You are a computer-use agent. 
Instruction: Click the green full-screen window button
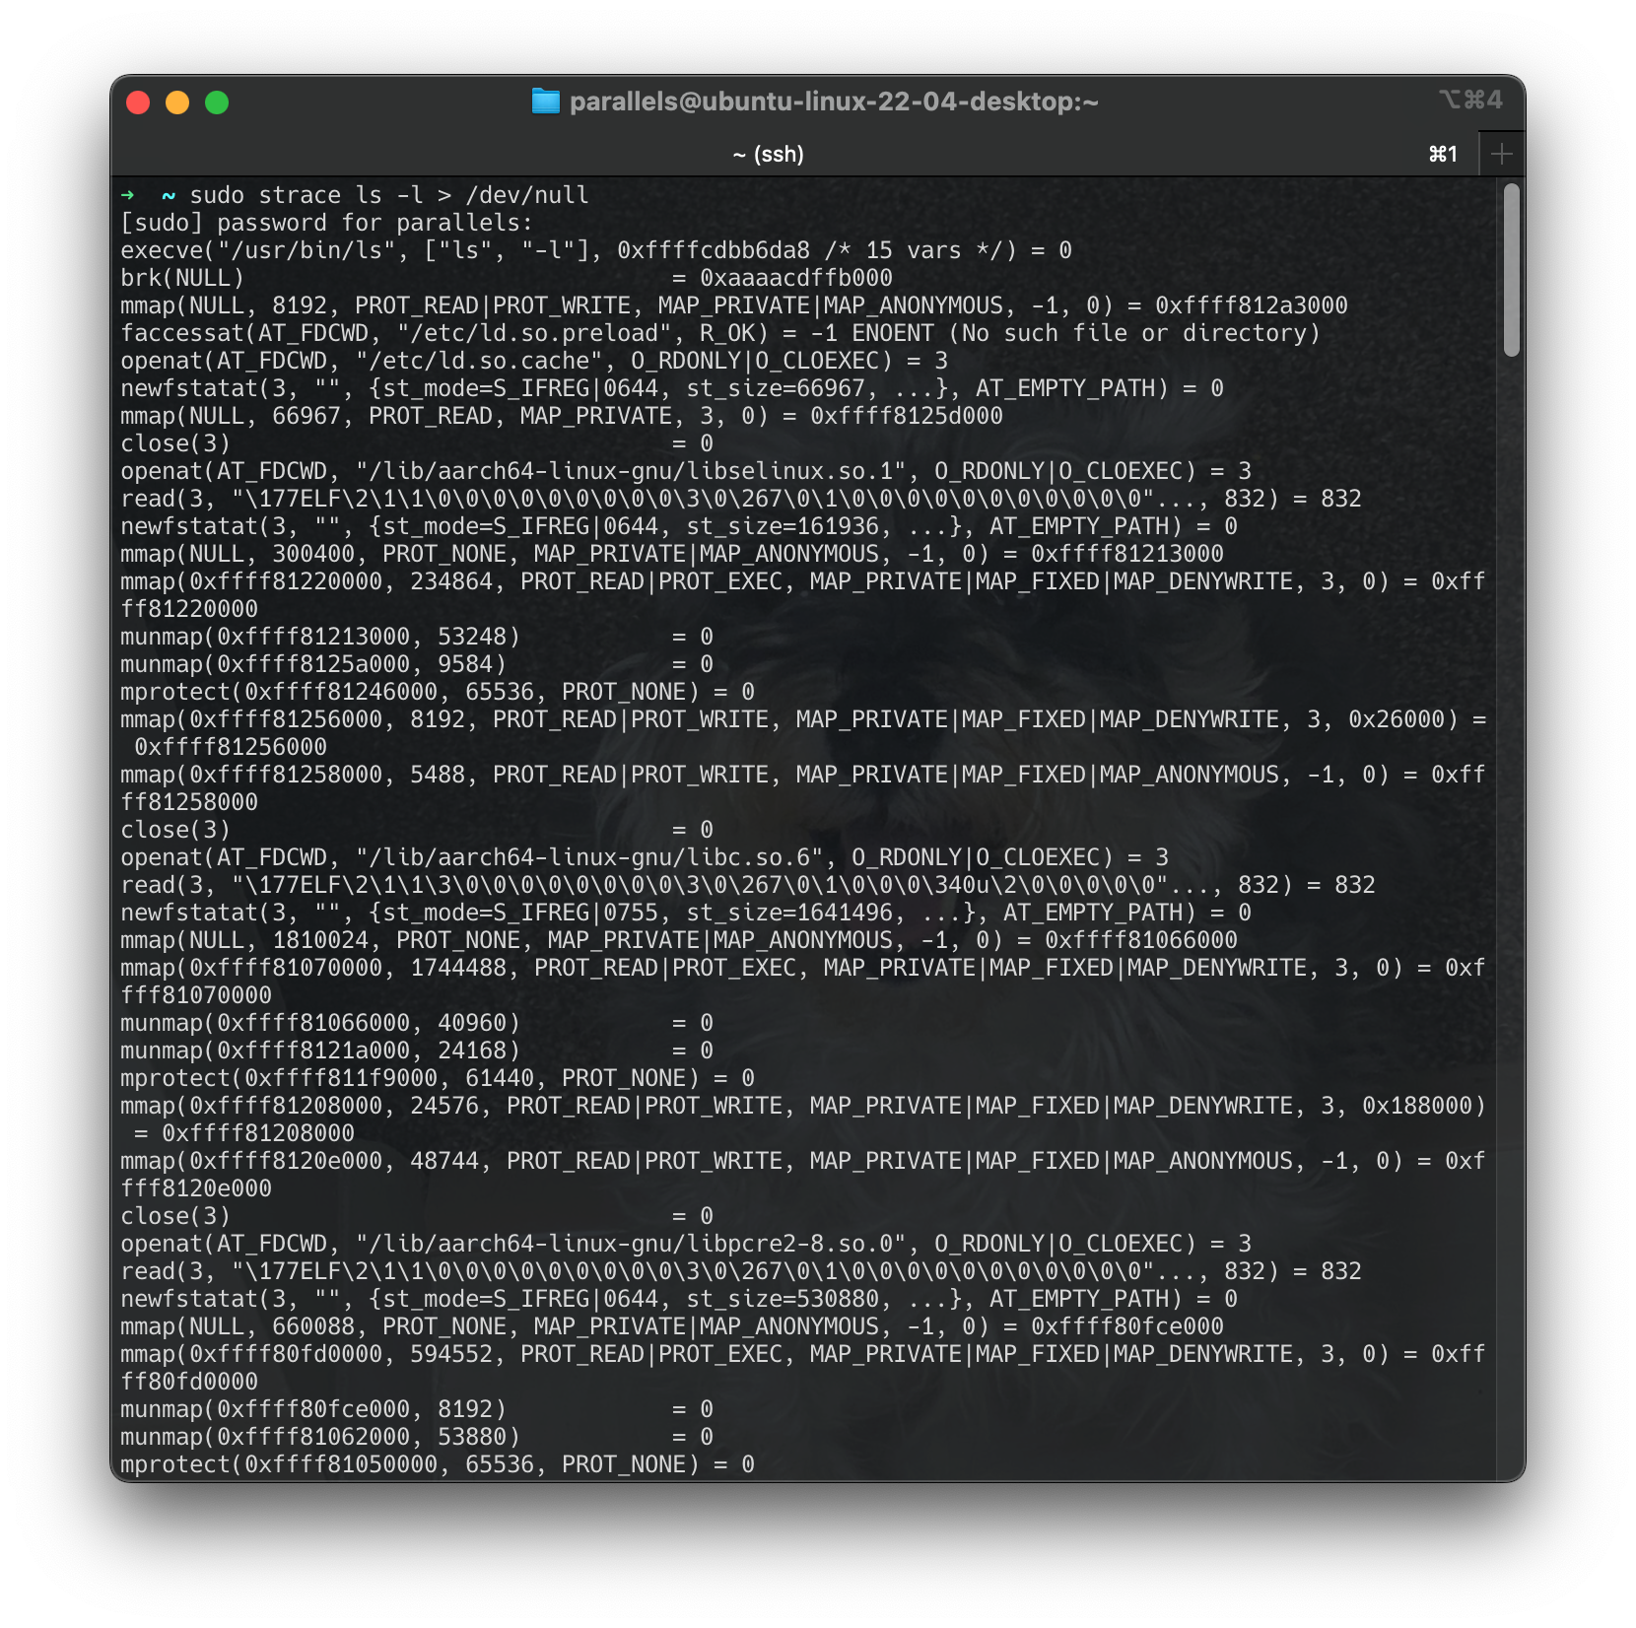pos(219,101)
